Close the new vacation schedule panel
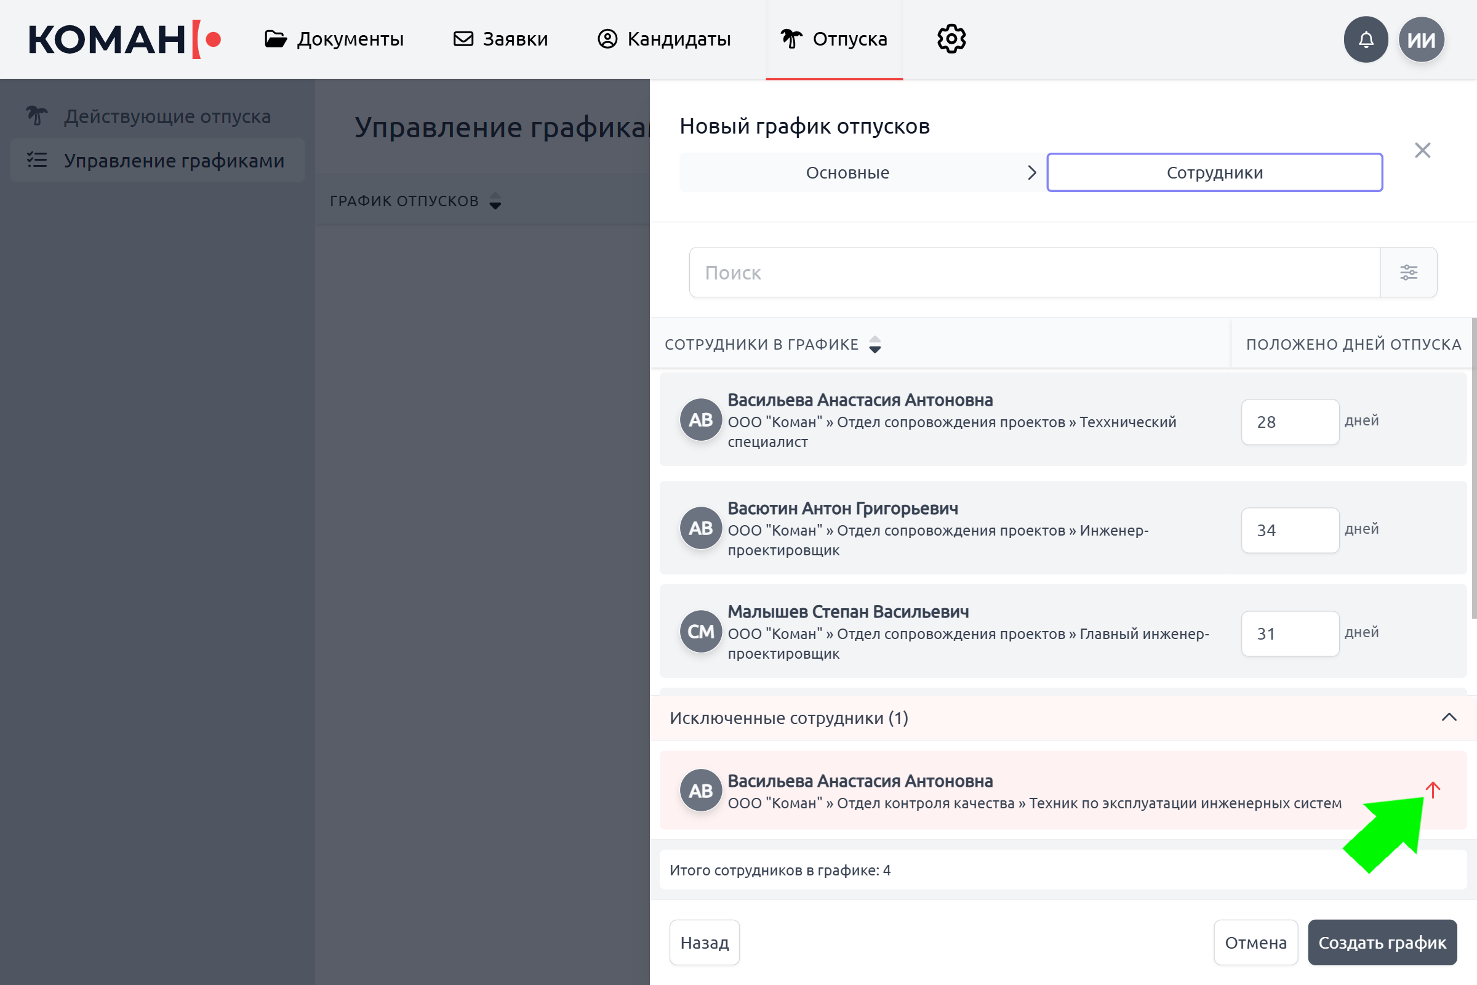Screen dimensions: 1477x985 point(1422,150)
